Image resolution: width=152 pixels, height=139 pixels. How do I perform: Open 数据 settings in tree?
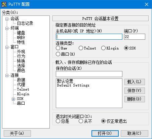pyautogui.click(x=21, y=80)
